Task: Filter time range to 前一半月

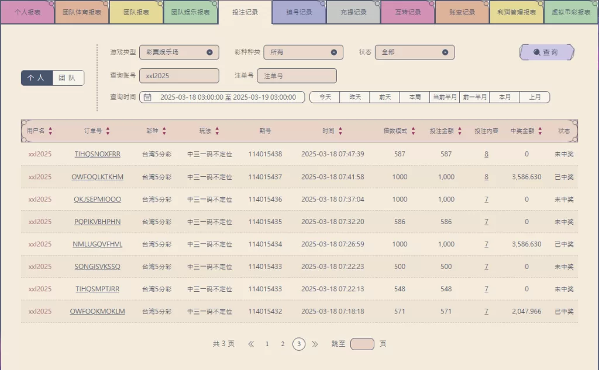Action: pyautogui.click(x=474, y=97)
